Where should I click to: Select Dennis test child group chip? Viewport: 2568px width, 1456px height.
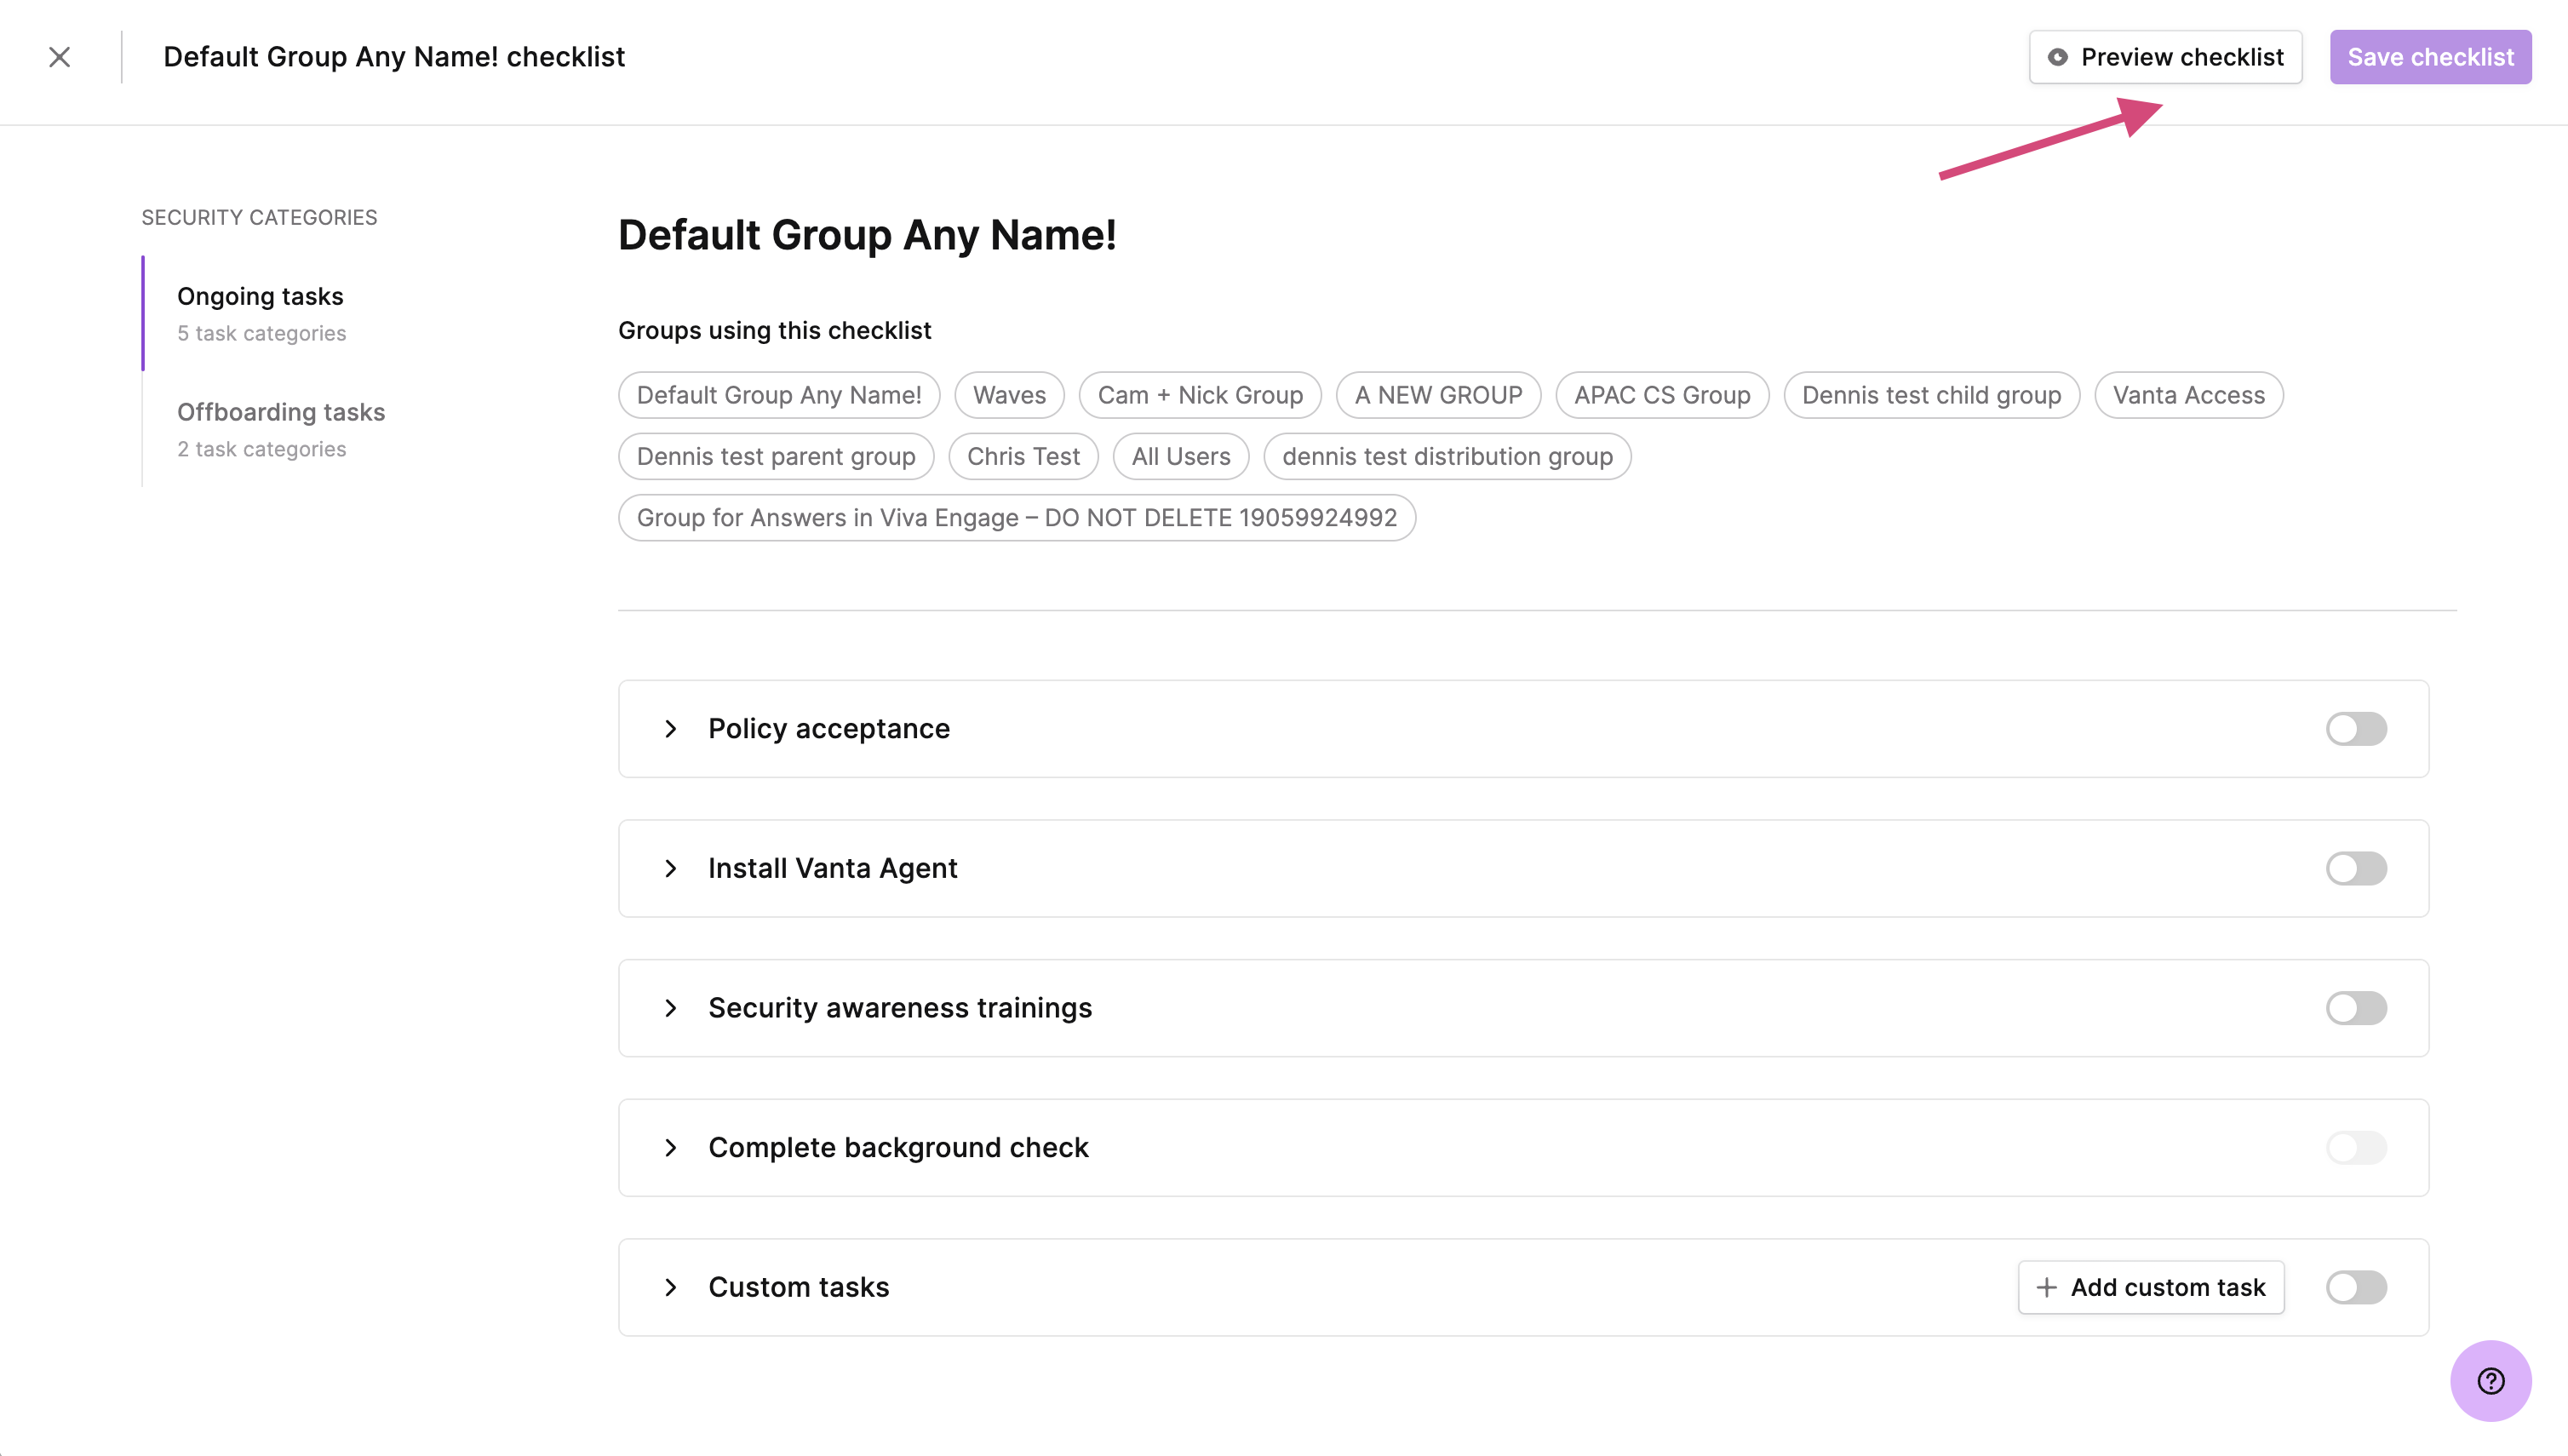(x=1931, y=395)
